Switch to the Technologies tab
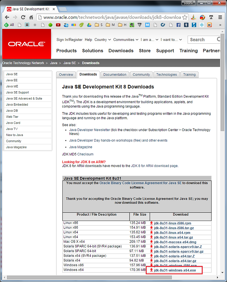Image resolution: width=227 pixels, height=282 pixels. pyautogui.click(x=166, y=75)
